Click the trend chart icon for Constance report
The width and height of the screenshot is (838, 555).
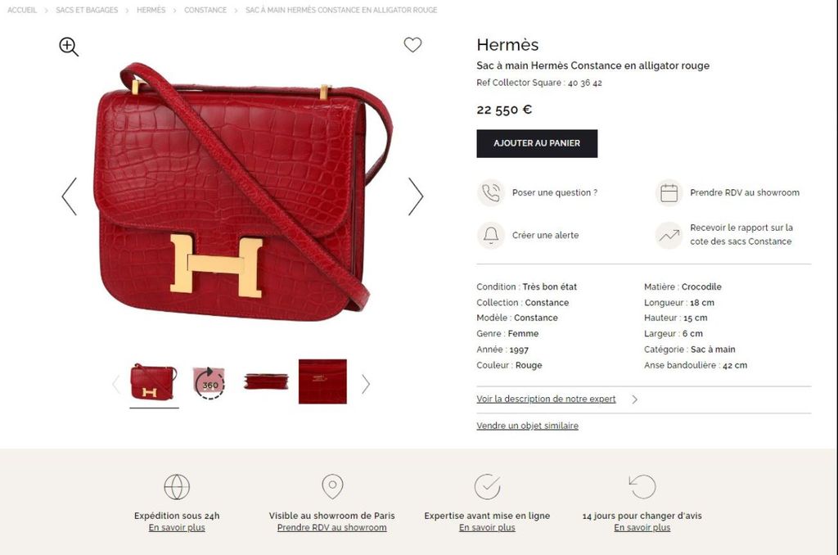point(669,235)
